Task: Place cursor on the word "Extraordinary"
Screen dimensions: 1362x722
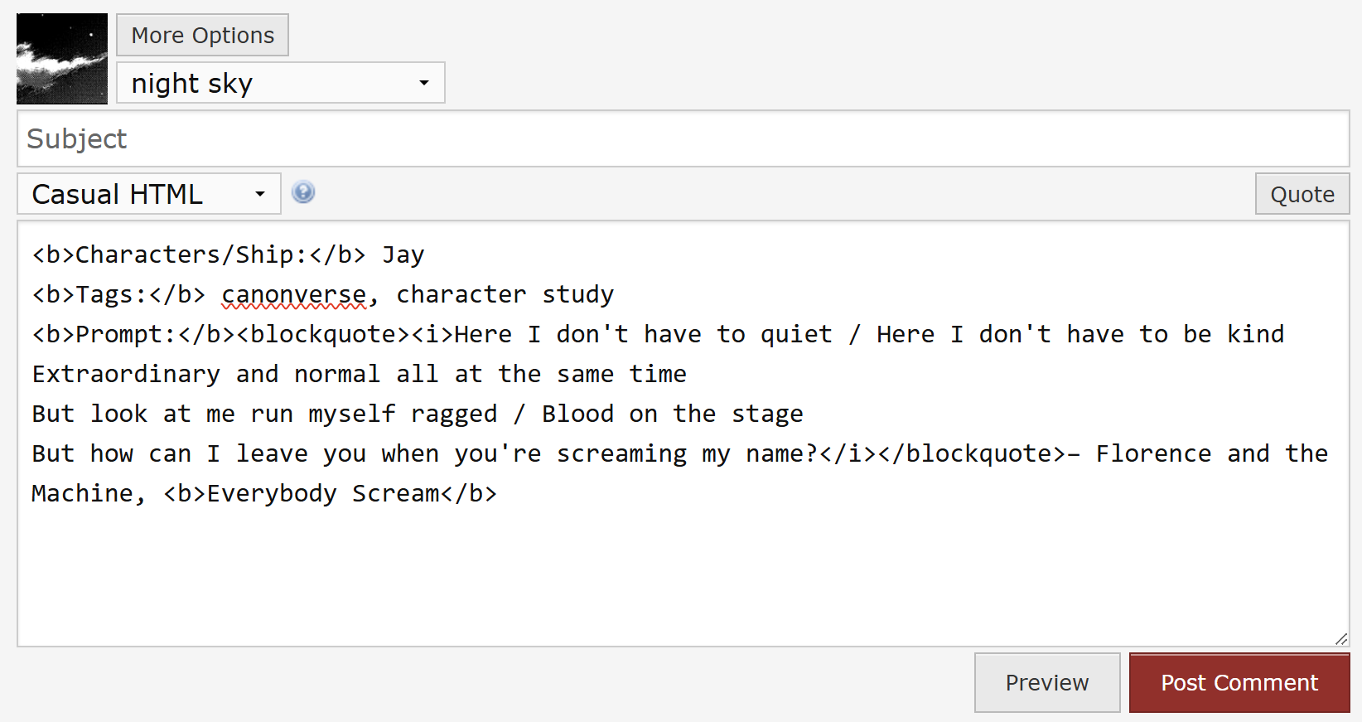Action: tap(126, 375)
